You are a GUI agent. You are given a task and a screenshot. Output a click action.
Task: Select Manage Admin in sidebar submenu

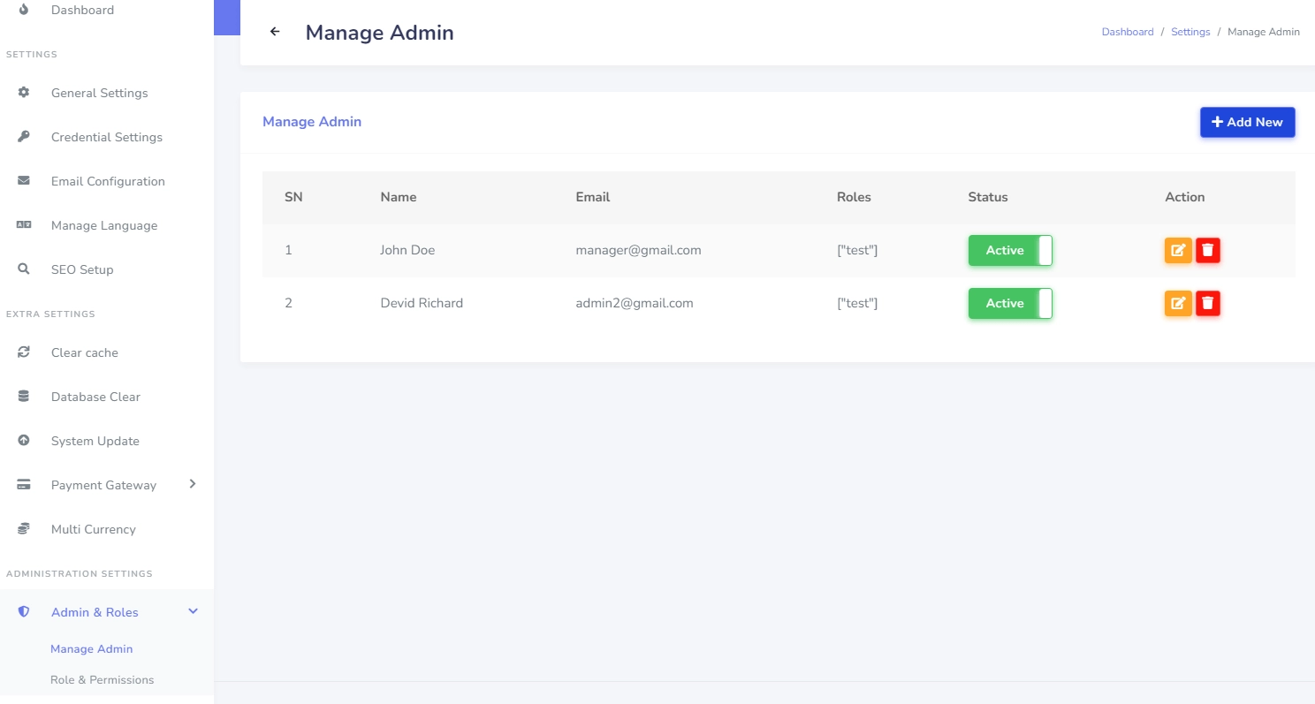(x=91, y=649)
